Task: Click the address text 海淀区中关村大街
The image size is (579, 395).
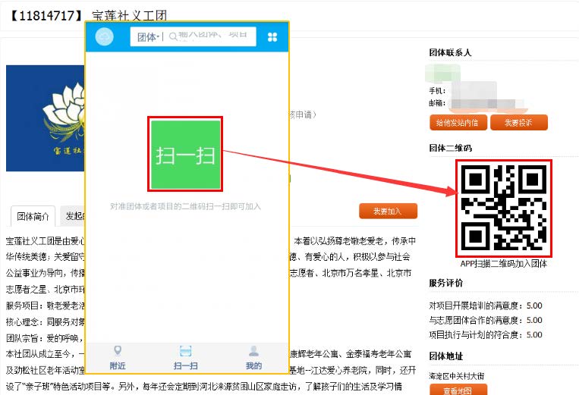Action: [456, 376]
